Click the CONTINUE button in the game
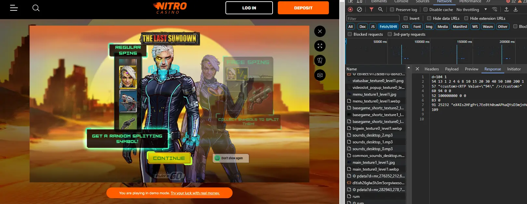This screenshot has height=204, width=527. pos(169,158)
